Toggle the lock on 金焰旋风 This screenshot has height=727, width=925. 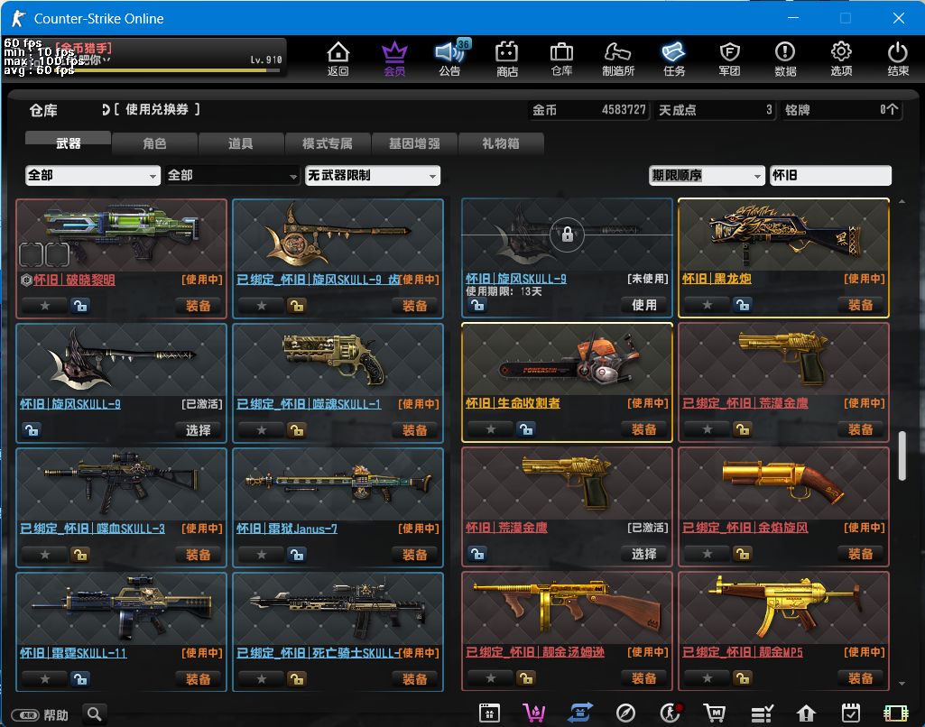click(x=743, y=554)
